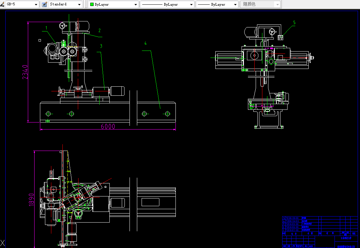Click the TZ06-05-00 parts list row
The image size is (360, 248).
tap(320, 218)
